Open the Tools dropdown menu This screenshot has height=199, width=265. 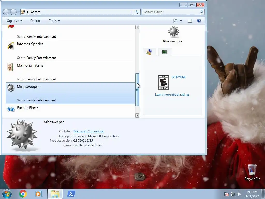pyautogui.click(x=54, y=21)
